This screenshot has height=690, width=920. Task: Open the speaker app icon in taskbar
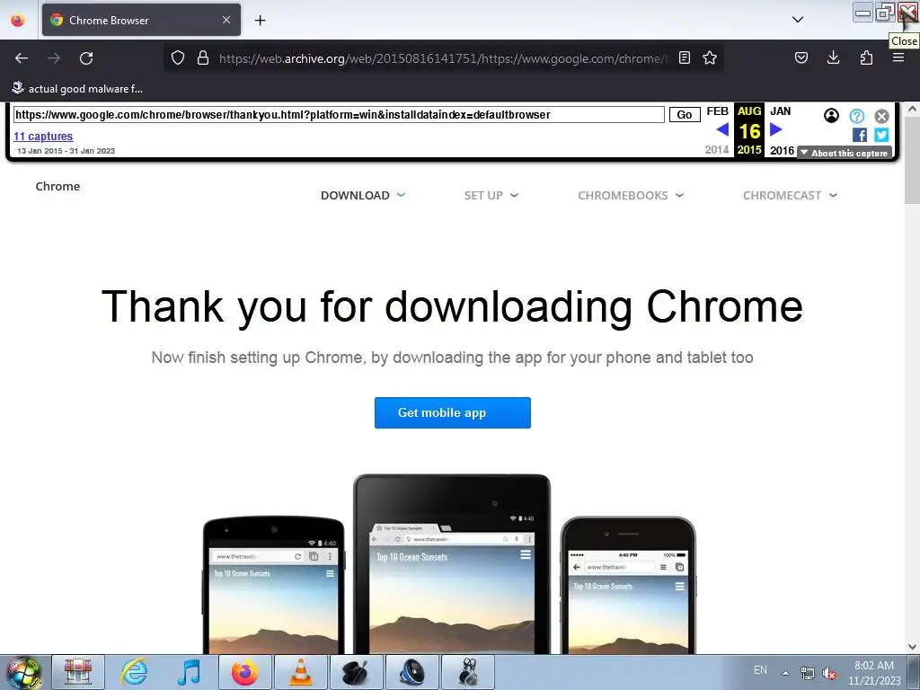(411, 672)
